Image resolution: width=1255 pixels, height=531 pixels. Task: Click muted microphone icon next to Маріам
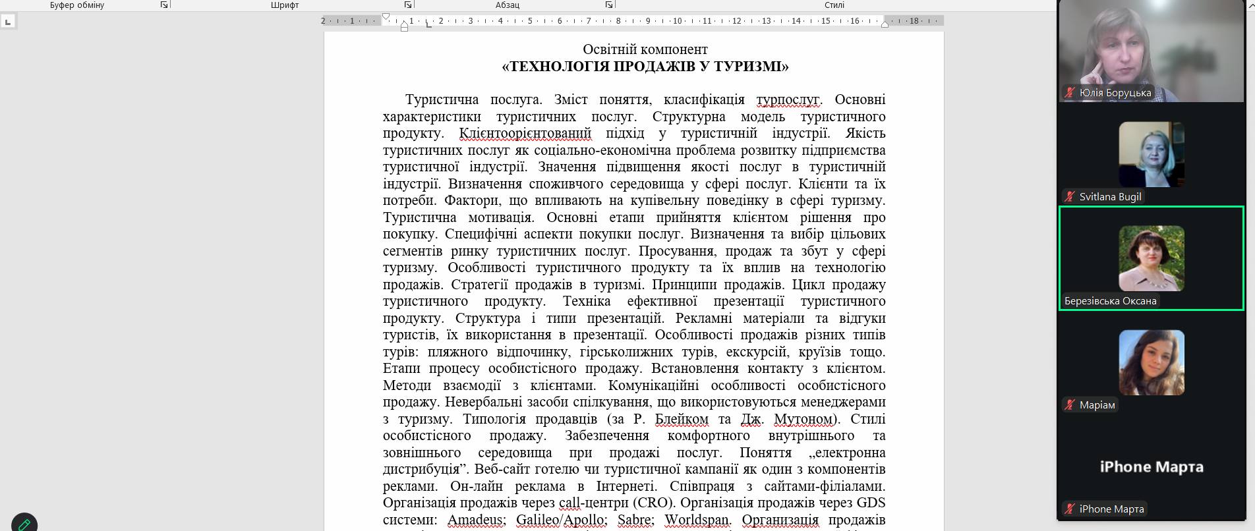pos(1070,405)
